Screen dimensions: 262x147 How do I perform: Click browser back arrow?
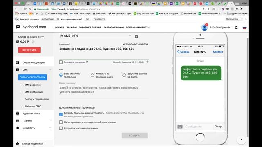coord(16,9)
